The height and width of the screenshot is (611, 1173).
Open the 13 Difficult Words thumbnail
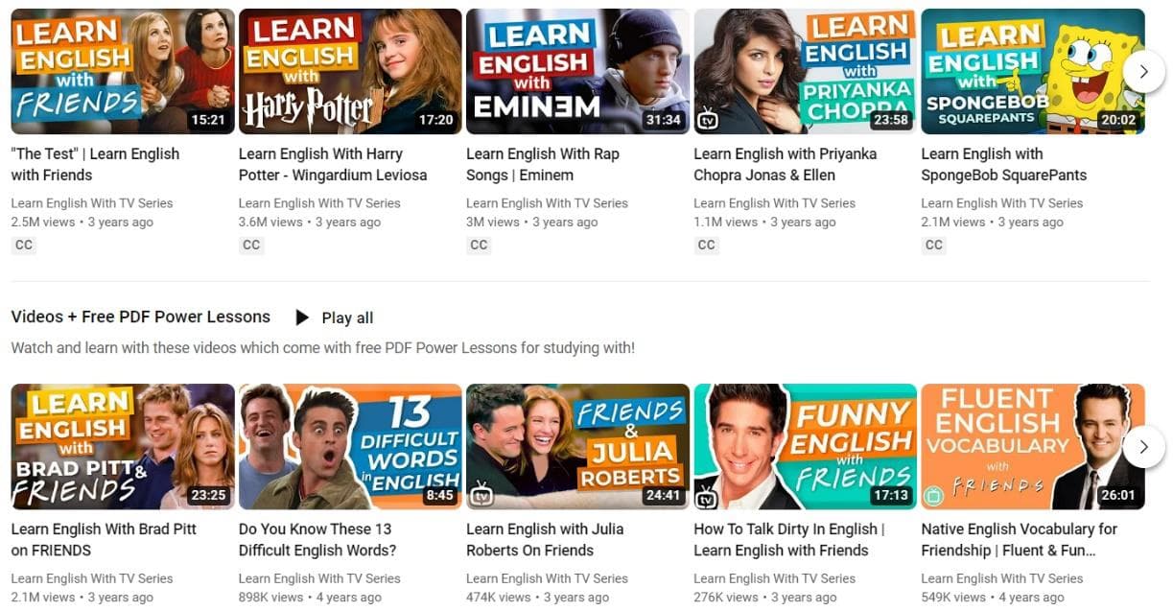(x=350, y=447)
